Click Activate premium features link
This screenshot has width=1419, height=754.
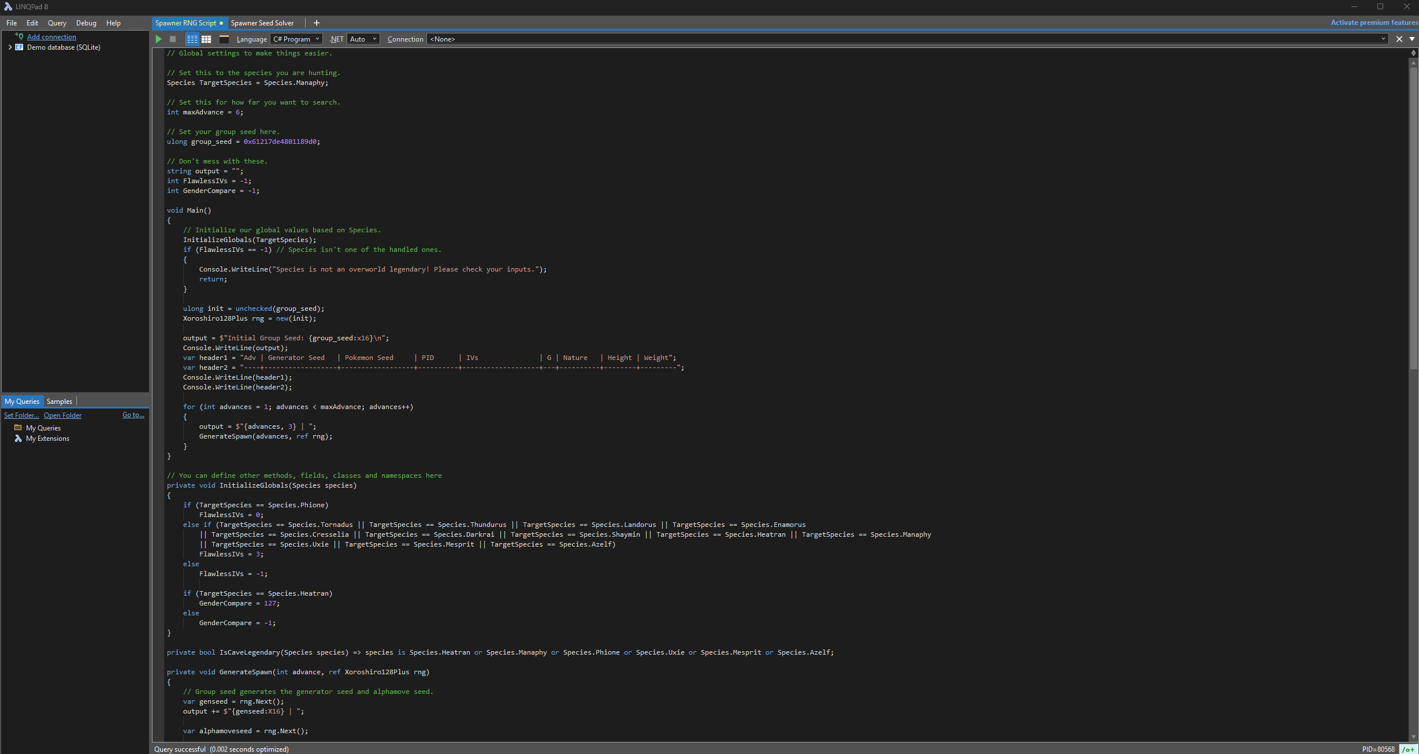pyautogui.click(x=1374, y=23)
